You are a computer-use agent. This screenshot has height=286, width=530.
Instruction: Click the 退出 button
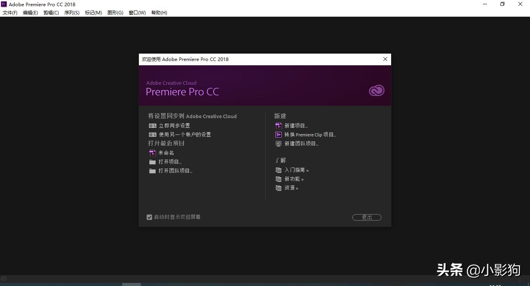pos(366,217)
